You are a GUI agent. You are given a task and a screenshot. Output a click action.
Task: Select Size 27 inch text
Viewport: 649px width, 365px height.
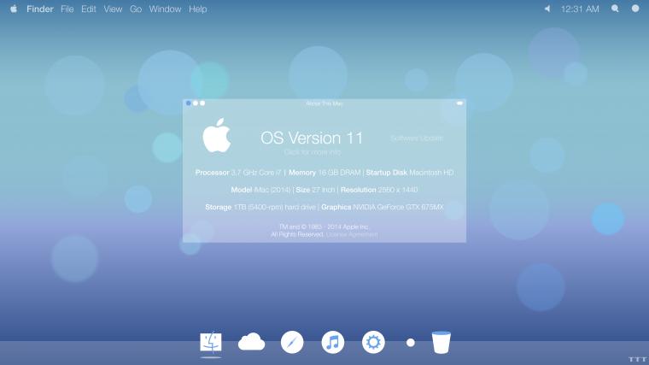[x=315, y=190]
